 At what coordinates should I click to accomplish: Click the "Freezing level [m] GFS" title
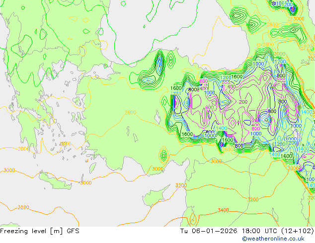coord(40,231)
